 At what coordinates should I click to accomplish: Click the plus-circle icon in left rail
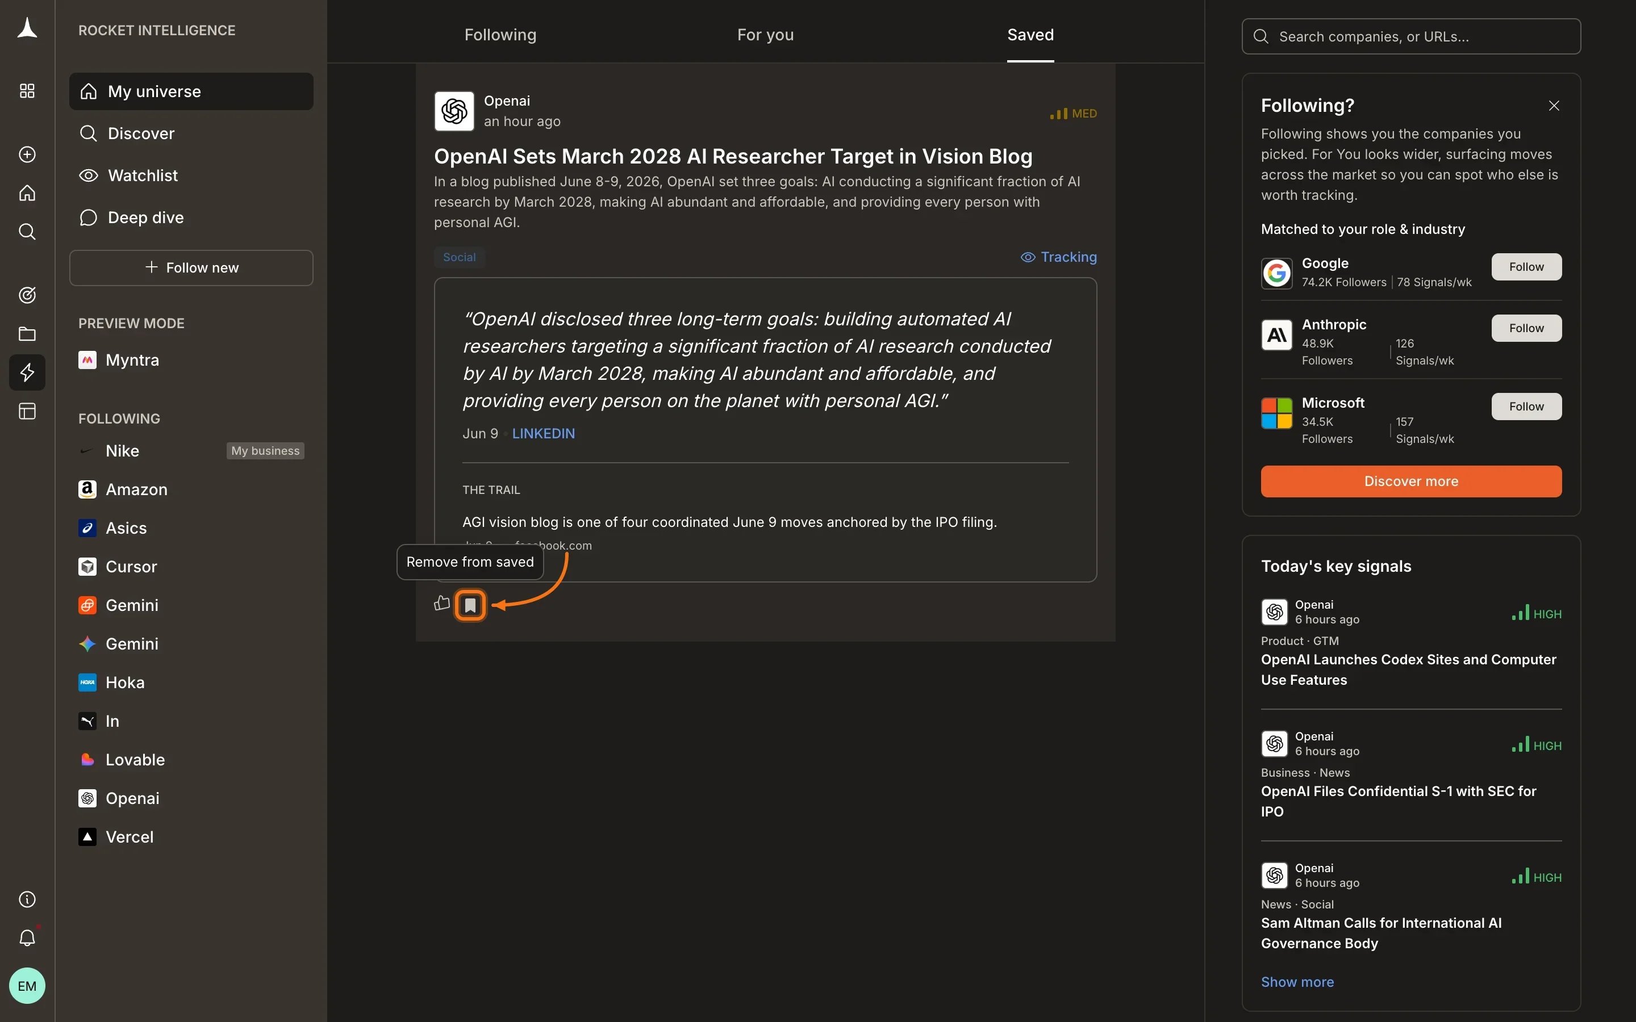click(27, 154)
